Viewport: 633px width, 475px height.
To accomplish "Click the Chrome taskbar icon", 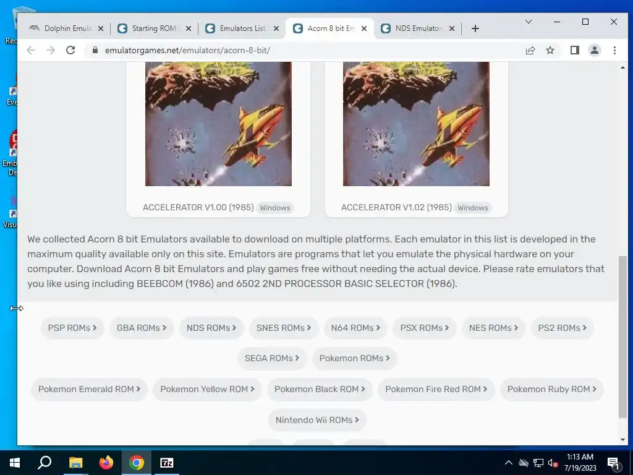I will pos(137,463).
